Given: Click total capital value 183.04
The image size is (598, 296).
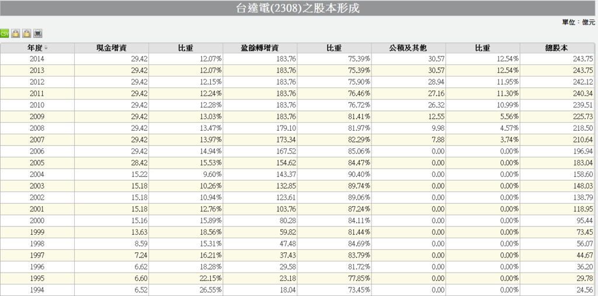Looking at the screenshot, I should pos(583,163).
